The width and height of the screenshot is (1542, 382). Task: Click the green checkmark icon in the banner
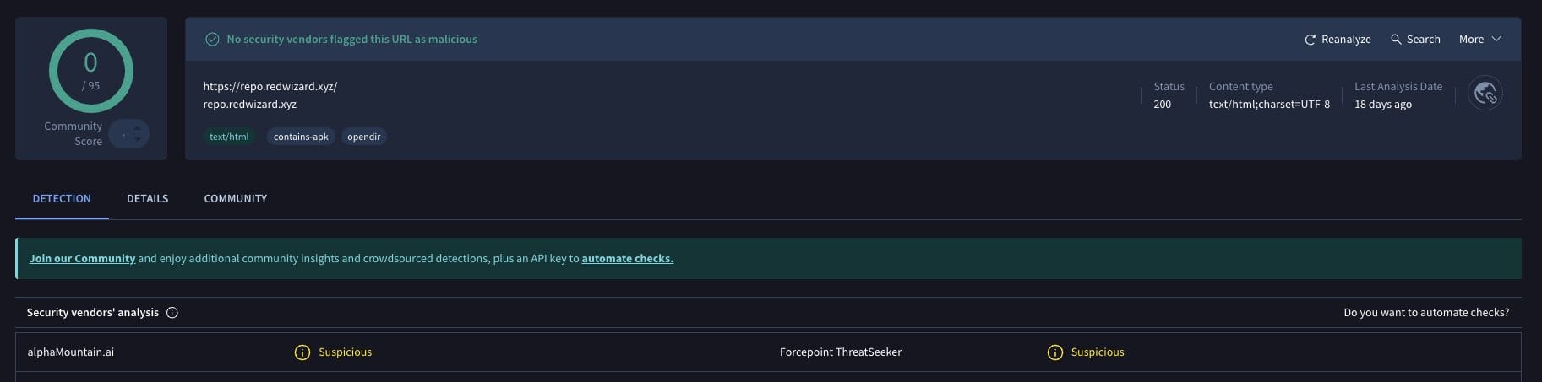click(213, 40)
